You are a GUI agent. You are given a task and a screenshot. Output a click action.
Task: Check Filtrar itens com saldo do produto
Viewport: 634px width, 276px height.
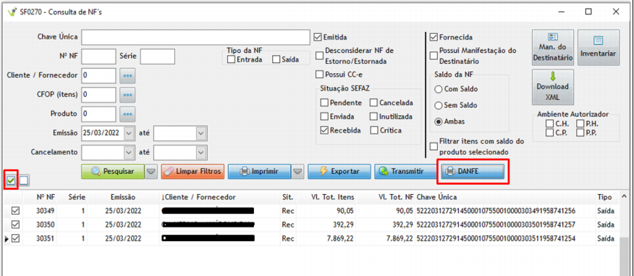tap(434, 146)
